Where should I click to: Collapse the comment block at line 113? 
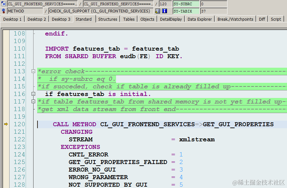tap(33, 71)
